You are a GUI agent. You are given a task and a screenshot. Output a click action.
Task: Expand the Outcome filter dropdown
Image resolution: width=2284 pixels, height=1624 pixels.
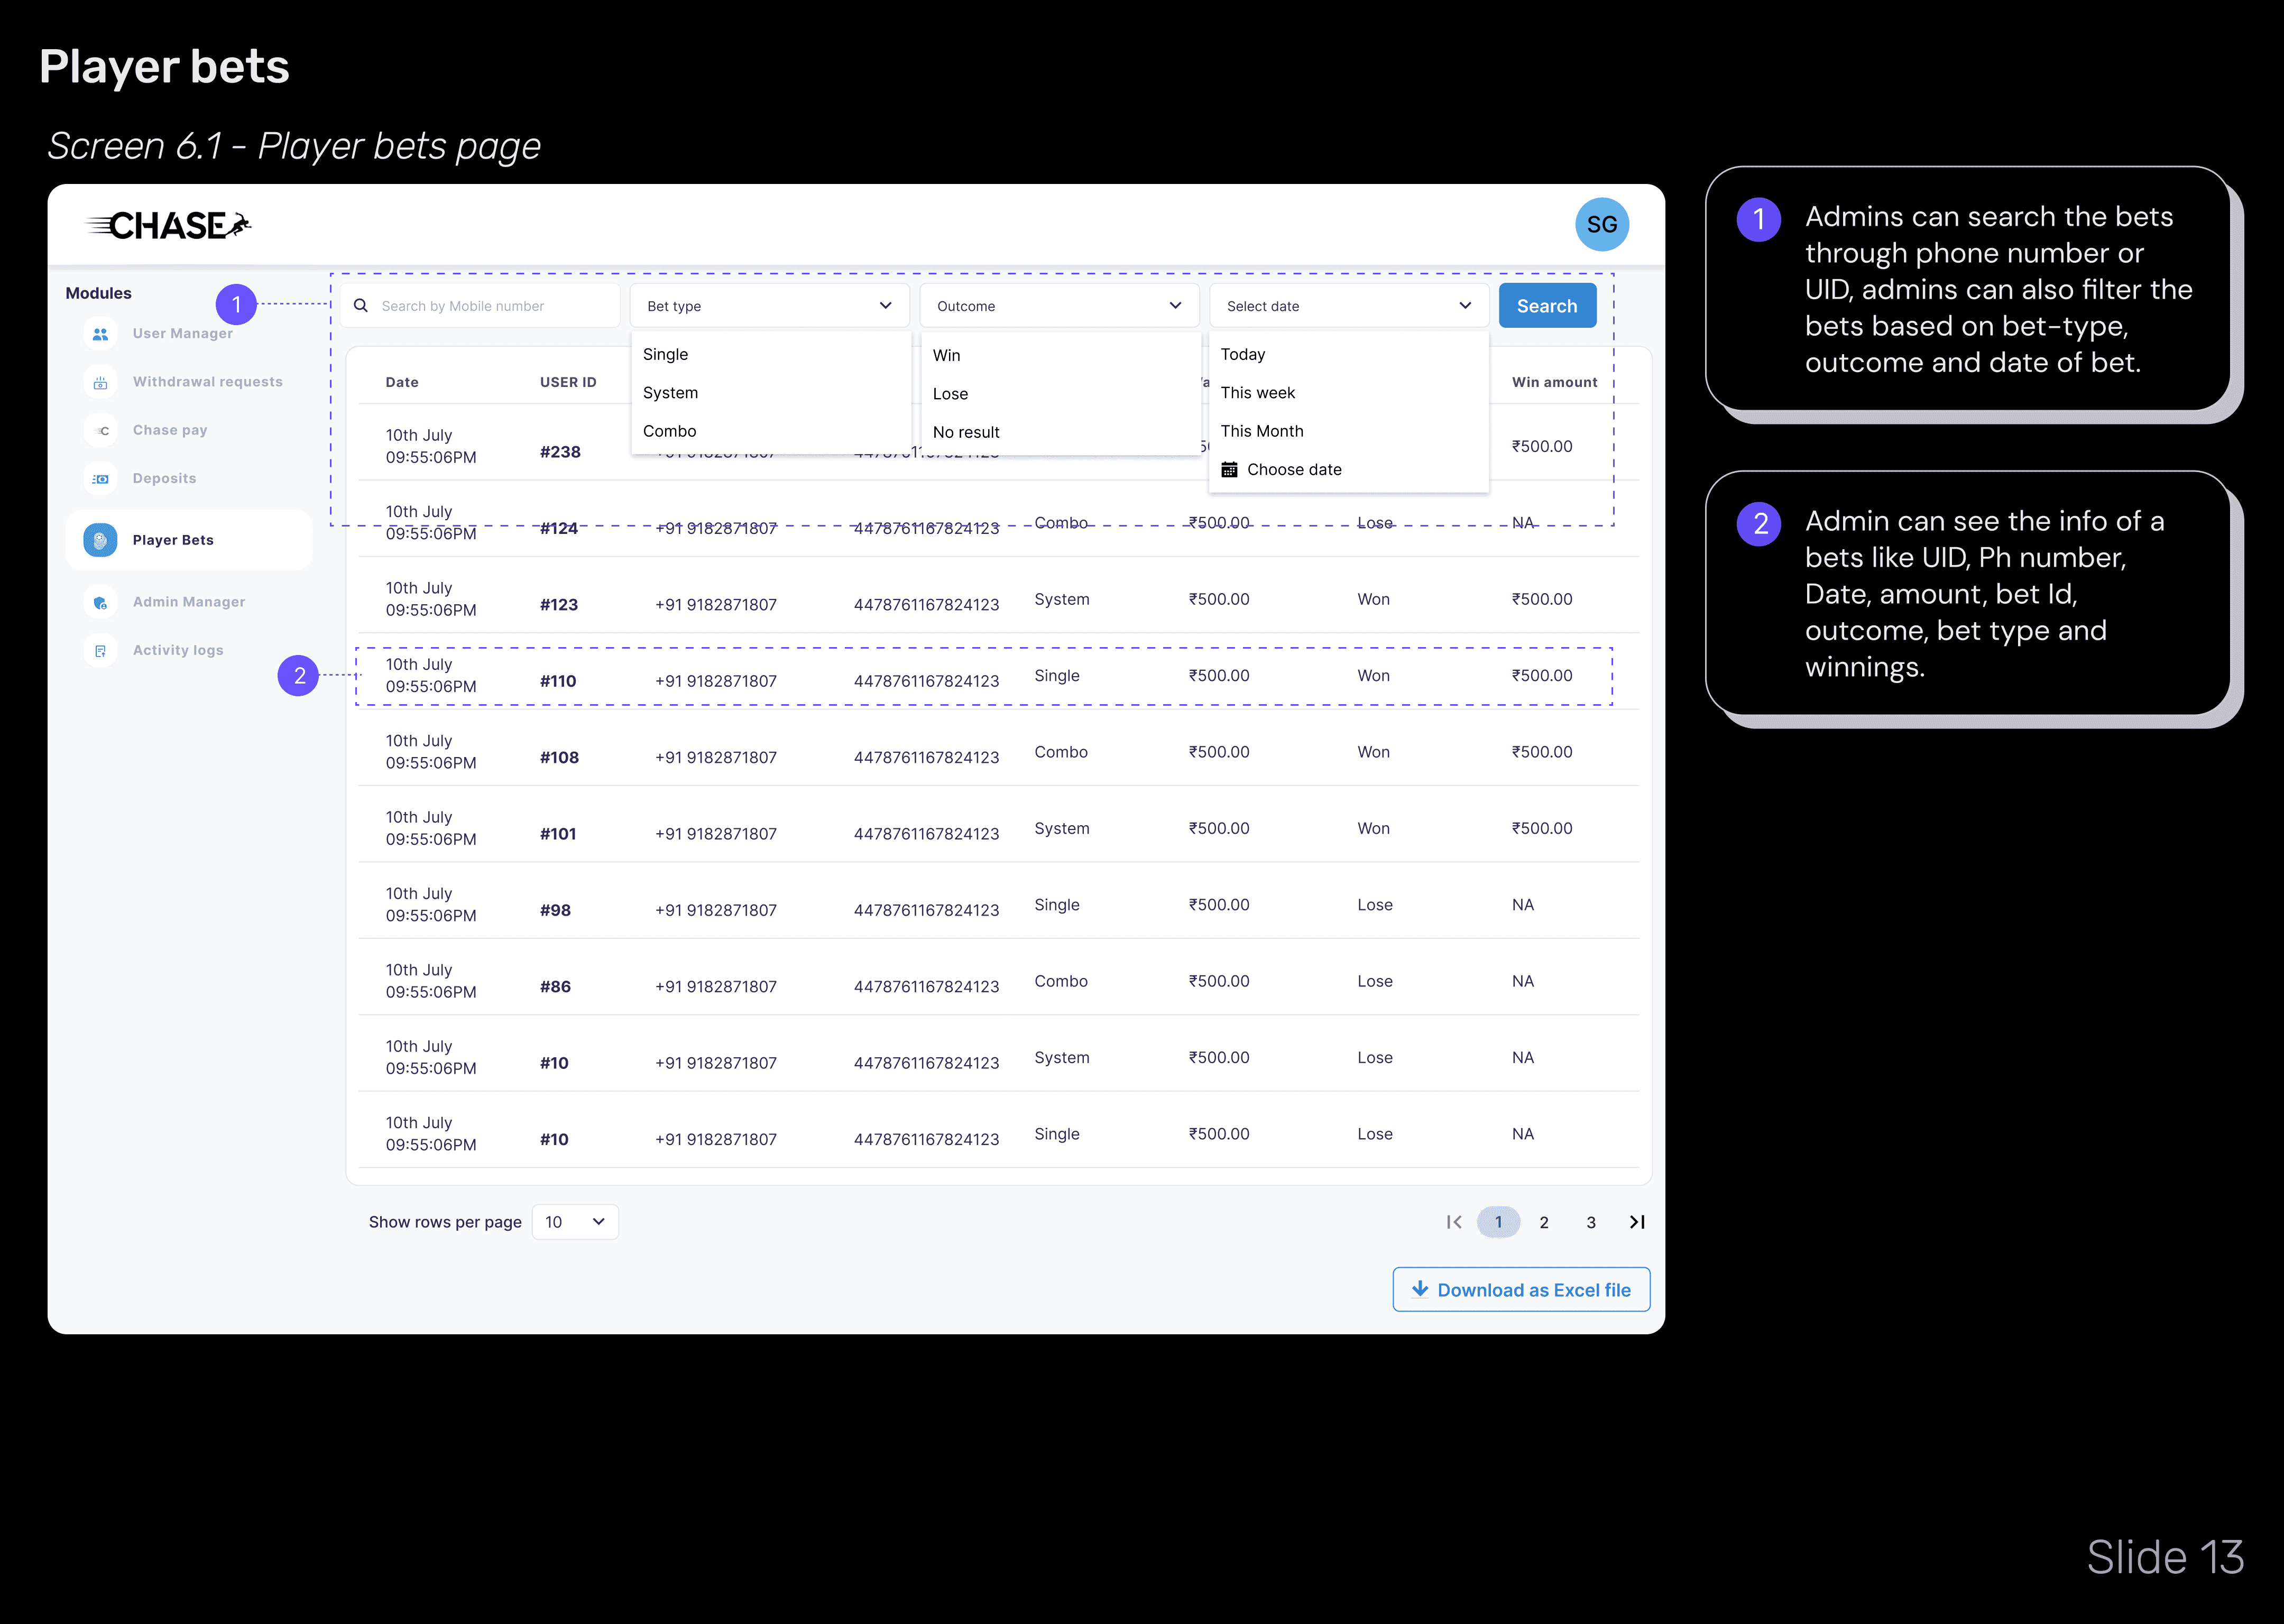click(x=1059, y=306)
